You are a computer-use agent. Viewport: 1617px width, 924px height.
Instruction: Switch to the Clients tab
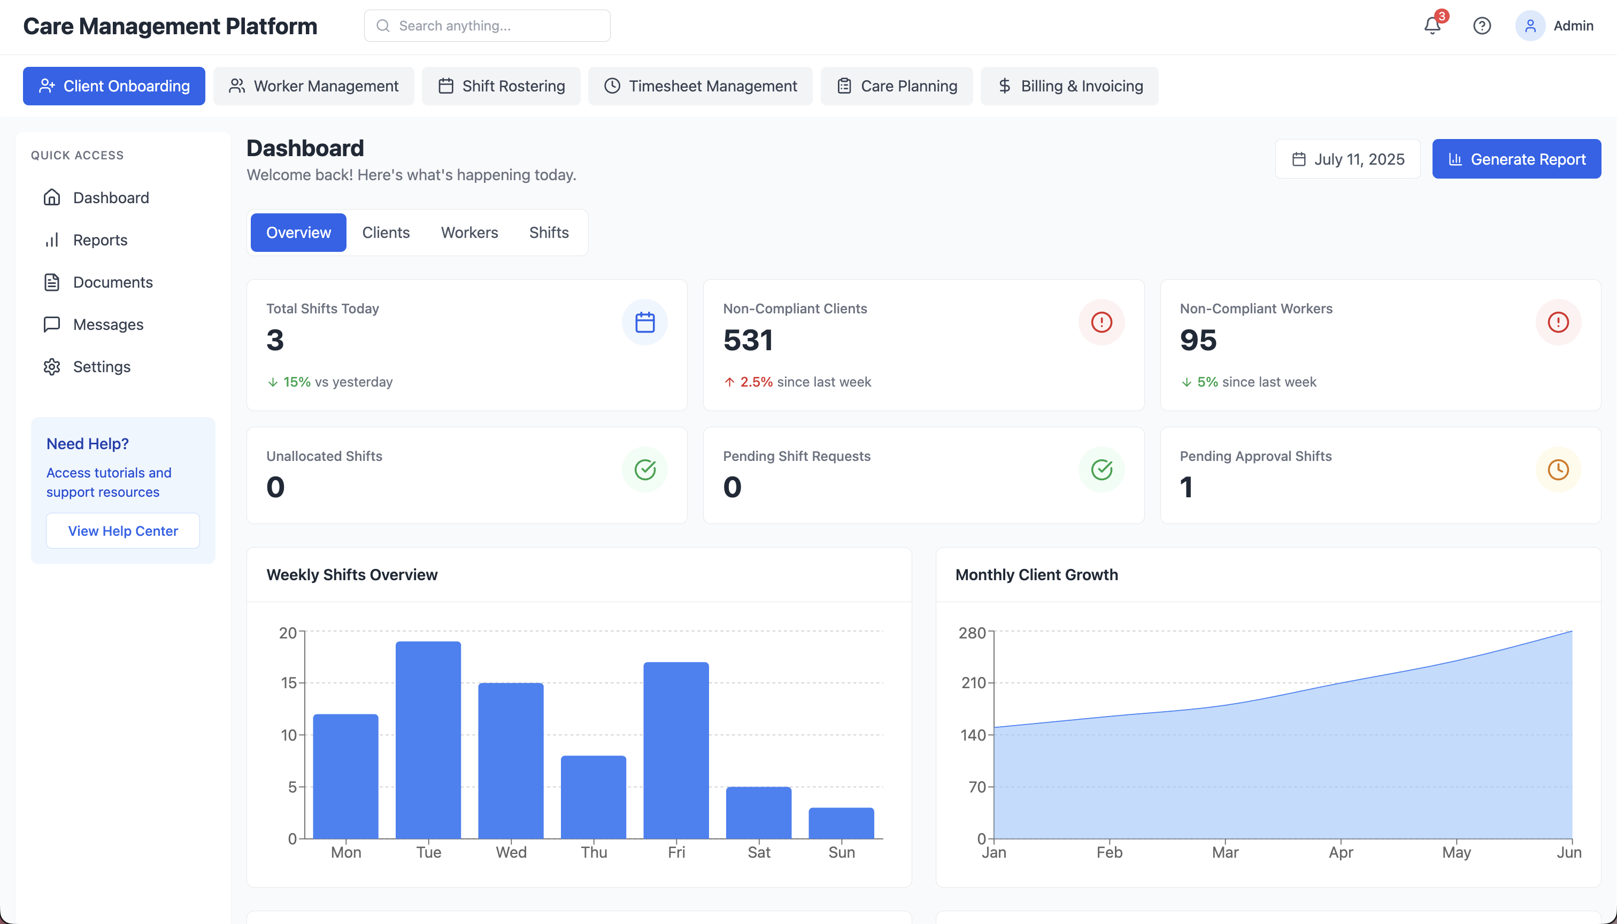tap(386, 232)
